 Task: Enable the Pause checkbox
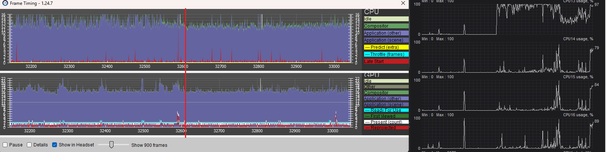tap(5, 145)
